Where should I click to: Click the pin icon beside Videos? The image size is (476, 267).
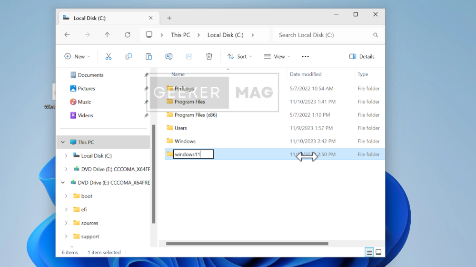pos(146,115)
